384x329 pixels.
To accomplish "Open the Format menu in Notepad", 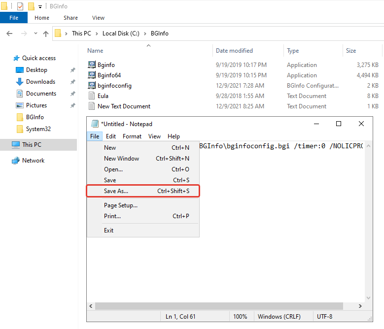I will pos(132,136).
